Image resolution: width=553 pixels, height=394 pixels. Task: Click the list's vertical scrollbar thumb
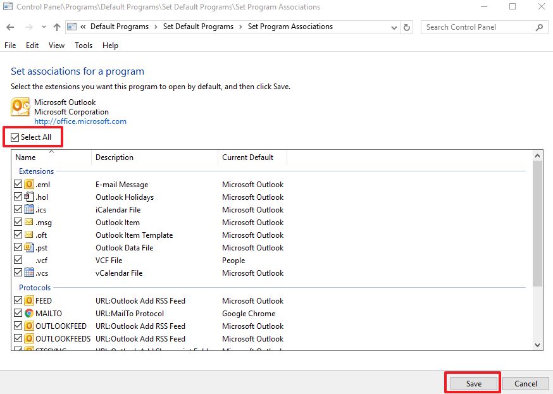click(537, 223)
